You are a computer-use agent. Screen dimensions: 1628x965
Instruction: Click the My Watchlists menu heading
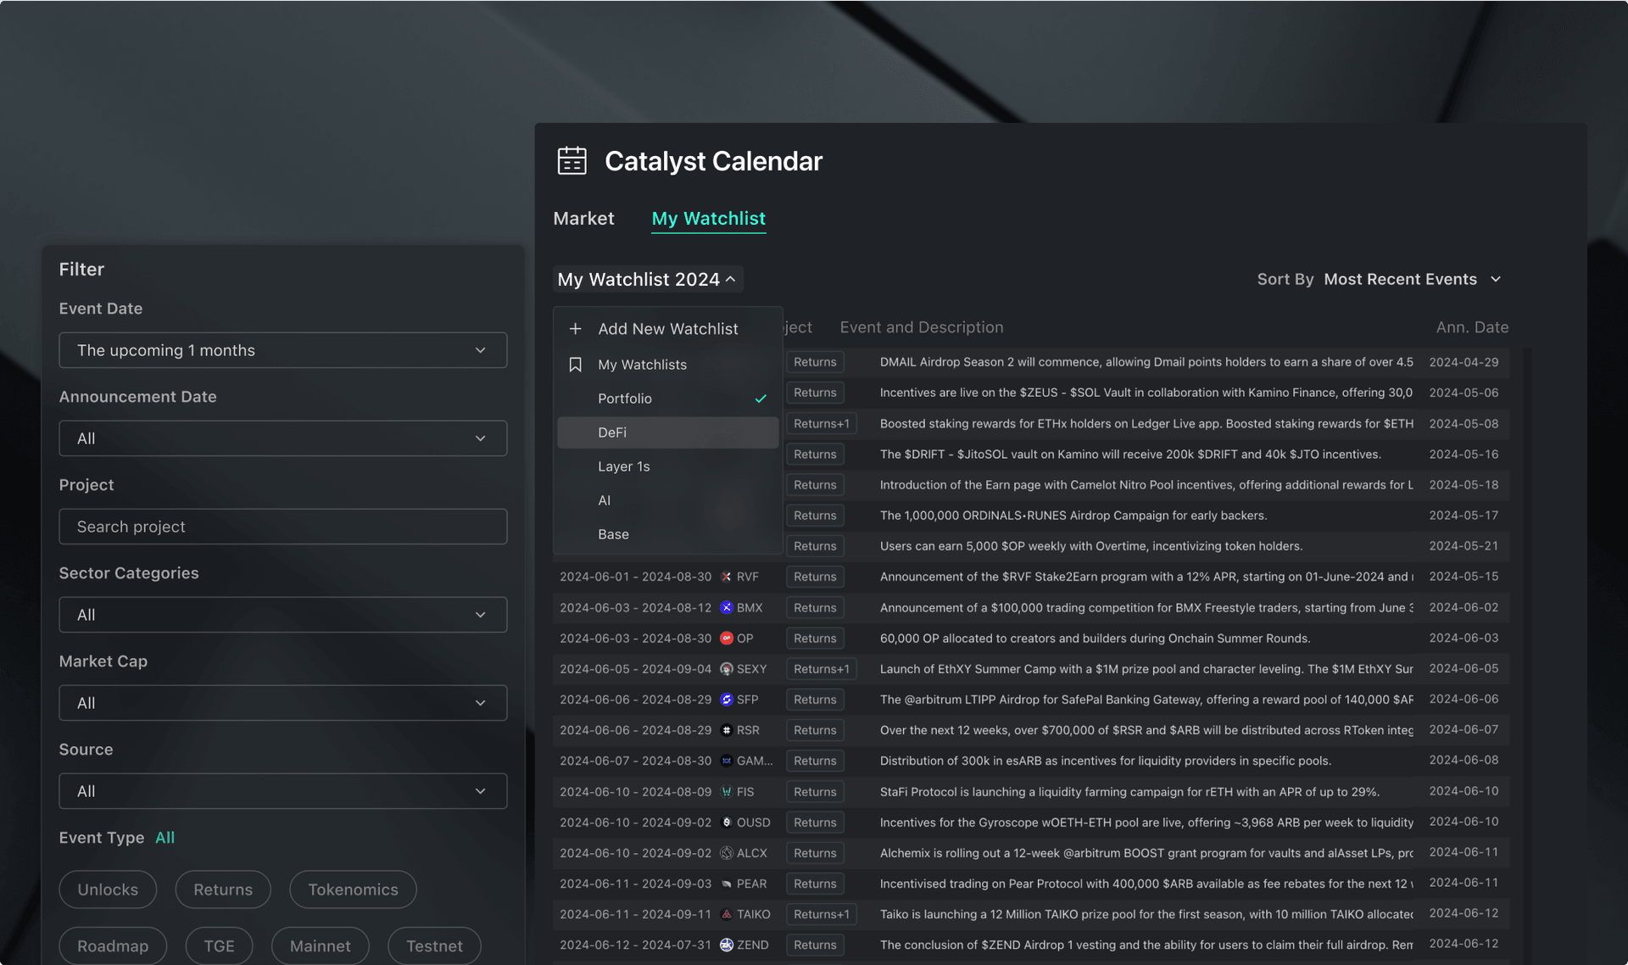(642, 365)
